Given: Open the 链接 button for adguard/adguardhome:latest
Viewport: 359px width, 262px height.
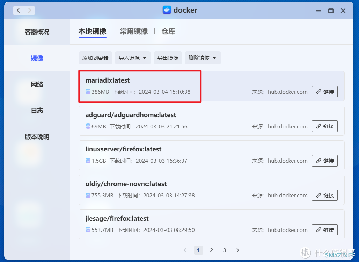Looking at the screenshot, I should point(325,126).
